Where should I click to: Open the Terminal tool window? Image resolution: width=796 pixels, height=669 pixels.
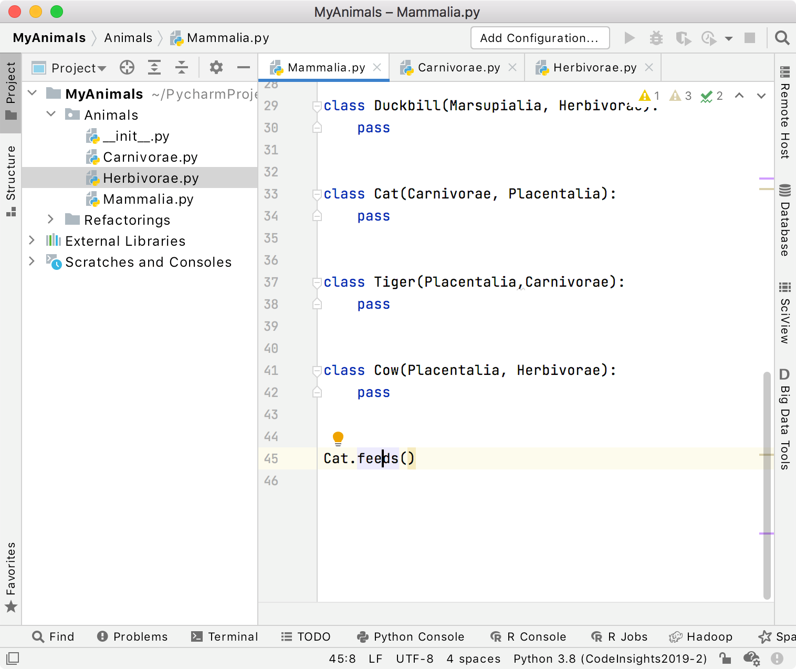coord(225,636)
